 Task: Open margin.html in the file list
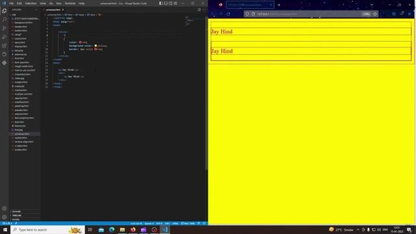tap(25, 83)
